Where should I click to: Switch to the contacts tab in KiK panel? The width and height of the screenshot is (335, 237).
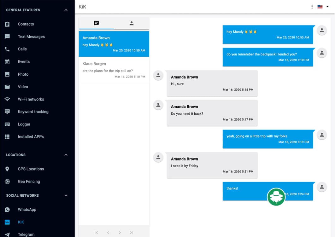coord(132,23)
